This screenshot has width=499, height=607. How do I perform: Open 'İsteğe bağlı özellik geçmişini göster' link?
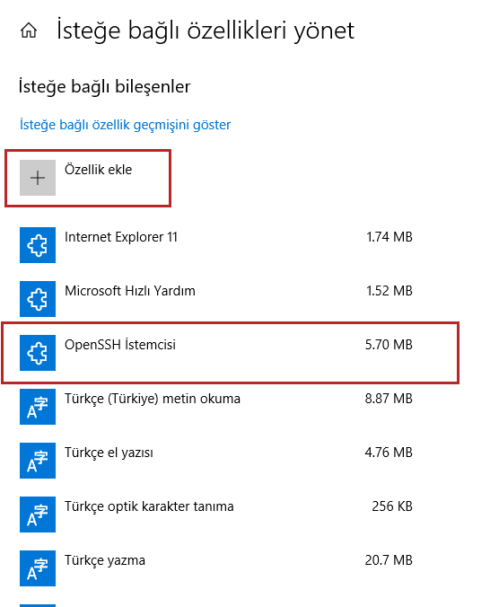pyautogui.click(x=125, y=125)
